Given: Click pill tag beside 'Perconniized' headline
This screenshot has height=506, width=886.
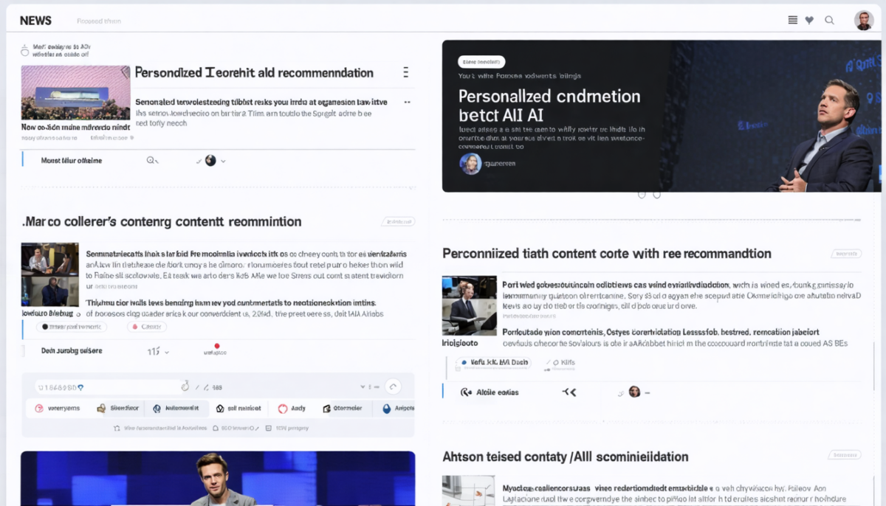Looking at the screenshot, I should click(846, 253).
